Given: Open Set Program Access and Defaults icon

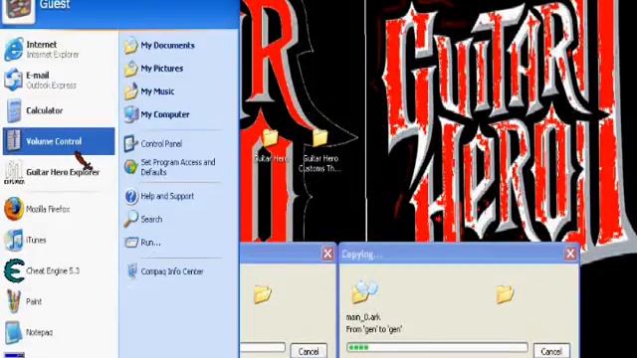Looking at the screenshot, I should tap(130, 167).
